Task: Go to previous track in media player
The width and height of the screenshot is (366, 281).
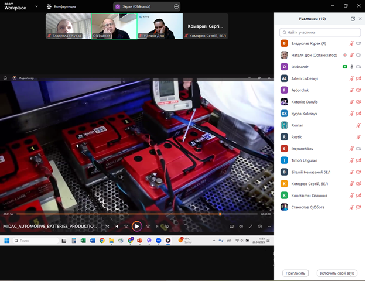Action: [x=117, y=226]
